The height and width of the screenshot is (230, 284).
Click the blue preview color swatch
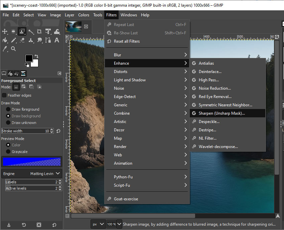[x=32, y=162]
